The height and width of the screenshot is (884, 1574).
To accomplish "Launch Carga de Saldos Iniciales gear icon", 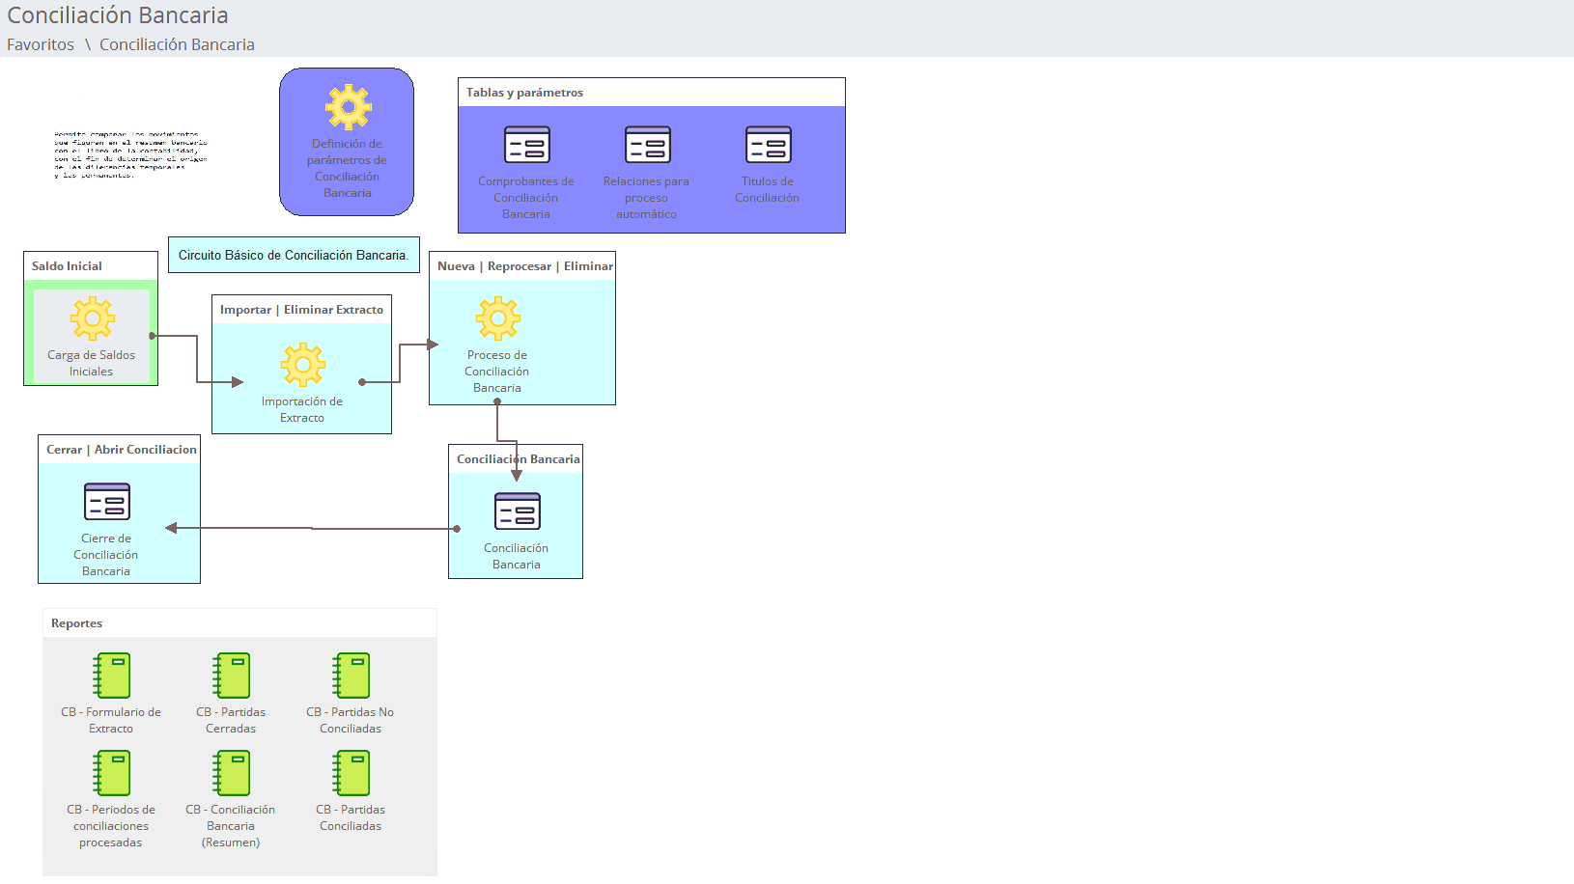I will point(92,318).
